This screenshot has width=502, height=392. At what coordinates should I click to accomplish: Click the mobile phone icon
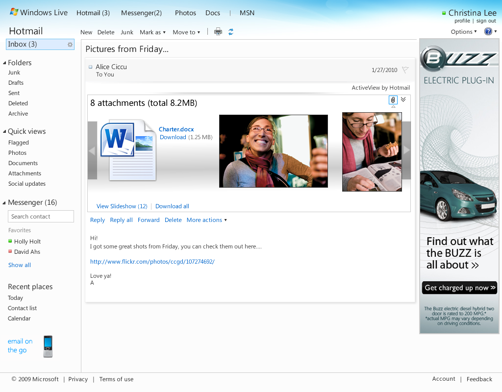tap(48, 346)
